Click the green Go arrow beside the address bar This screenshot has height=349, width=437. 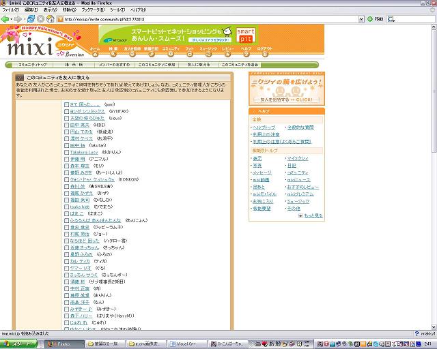click(x=369, y=19)
